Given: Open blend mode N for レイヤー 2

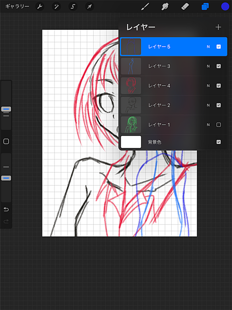Looking at the screenshot, I should pos(208,105).
